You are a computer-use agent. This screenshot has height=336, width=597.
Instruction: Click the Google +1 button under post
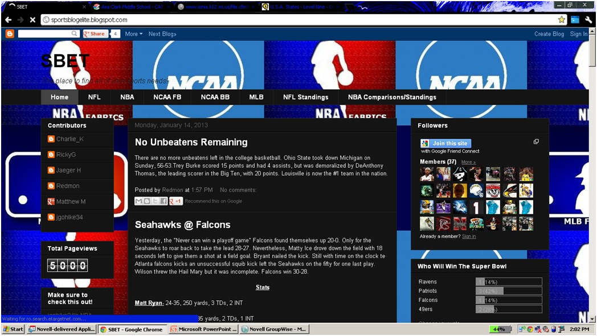pyautogui.click(x=175, y=201)
